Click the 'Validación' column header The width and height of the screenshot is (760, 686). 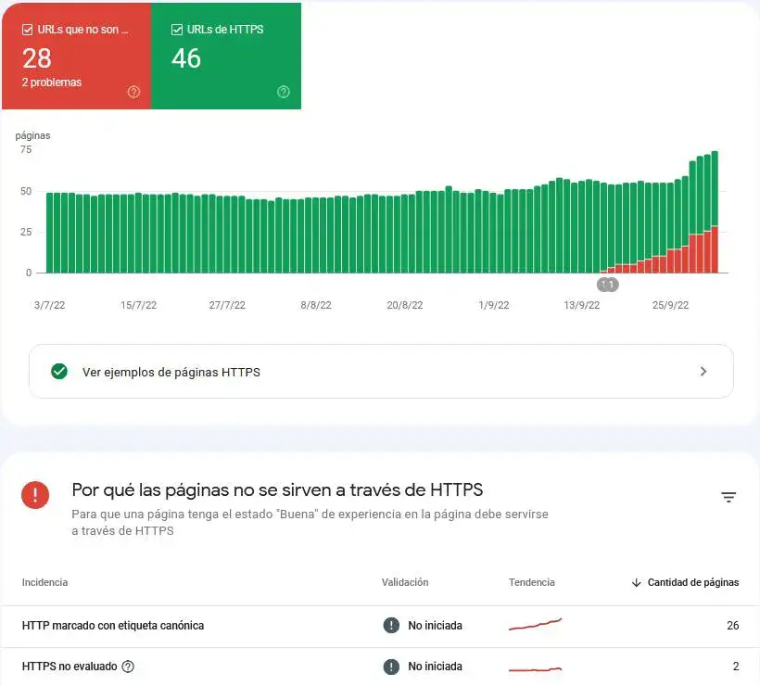[x=405, y=582]
